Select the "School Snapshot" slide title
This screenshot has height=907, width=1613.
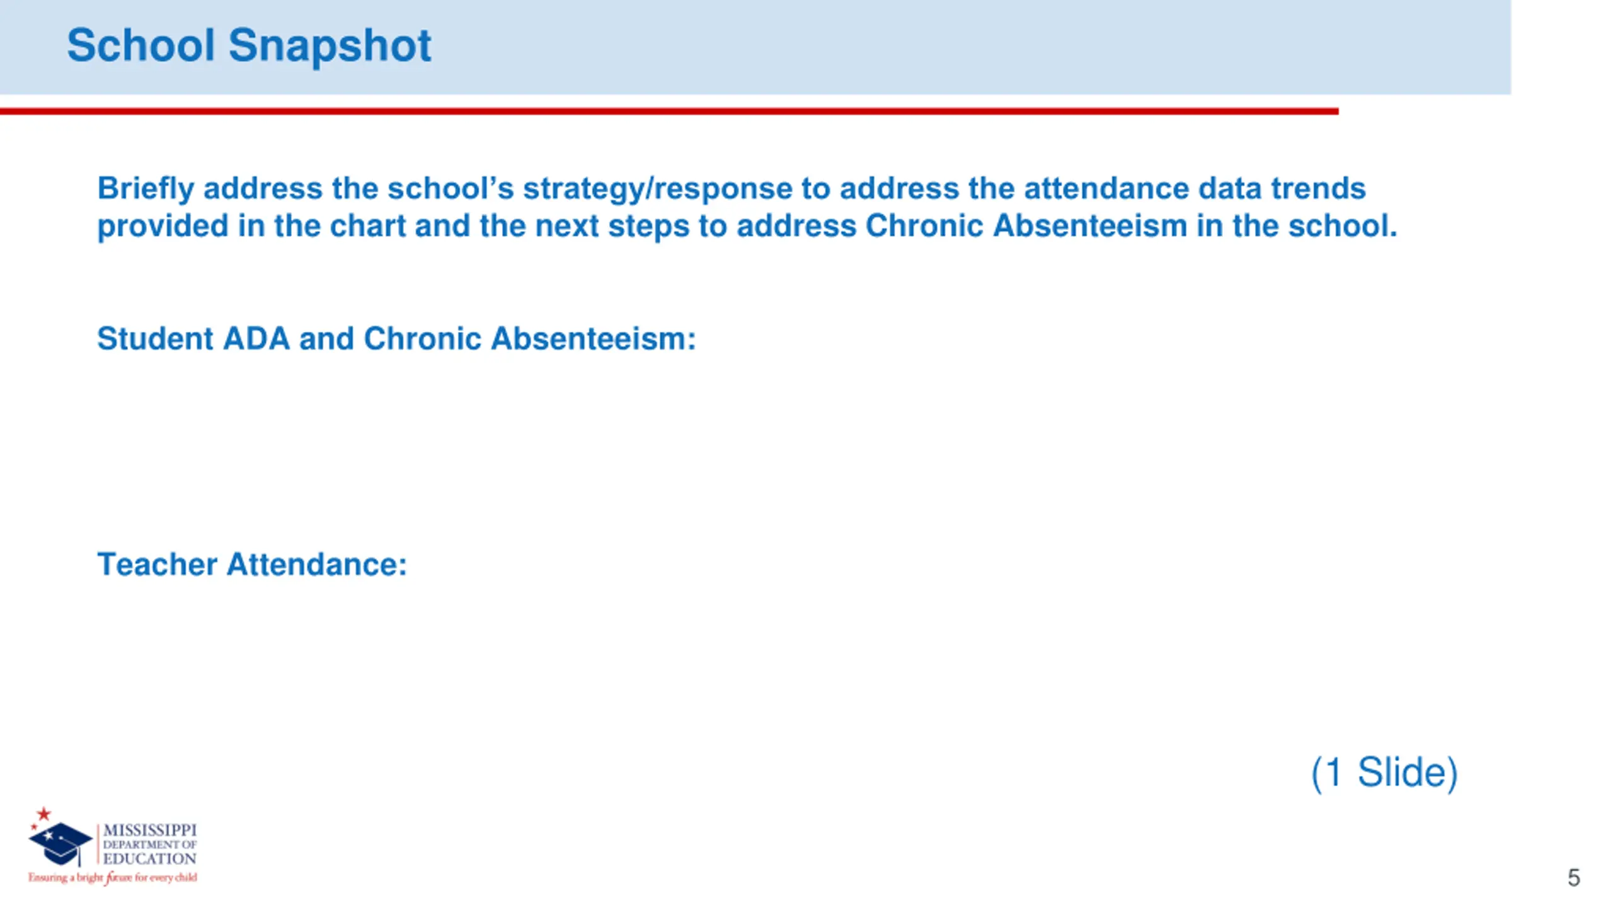click(x=249, y=45)
